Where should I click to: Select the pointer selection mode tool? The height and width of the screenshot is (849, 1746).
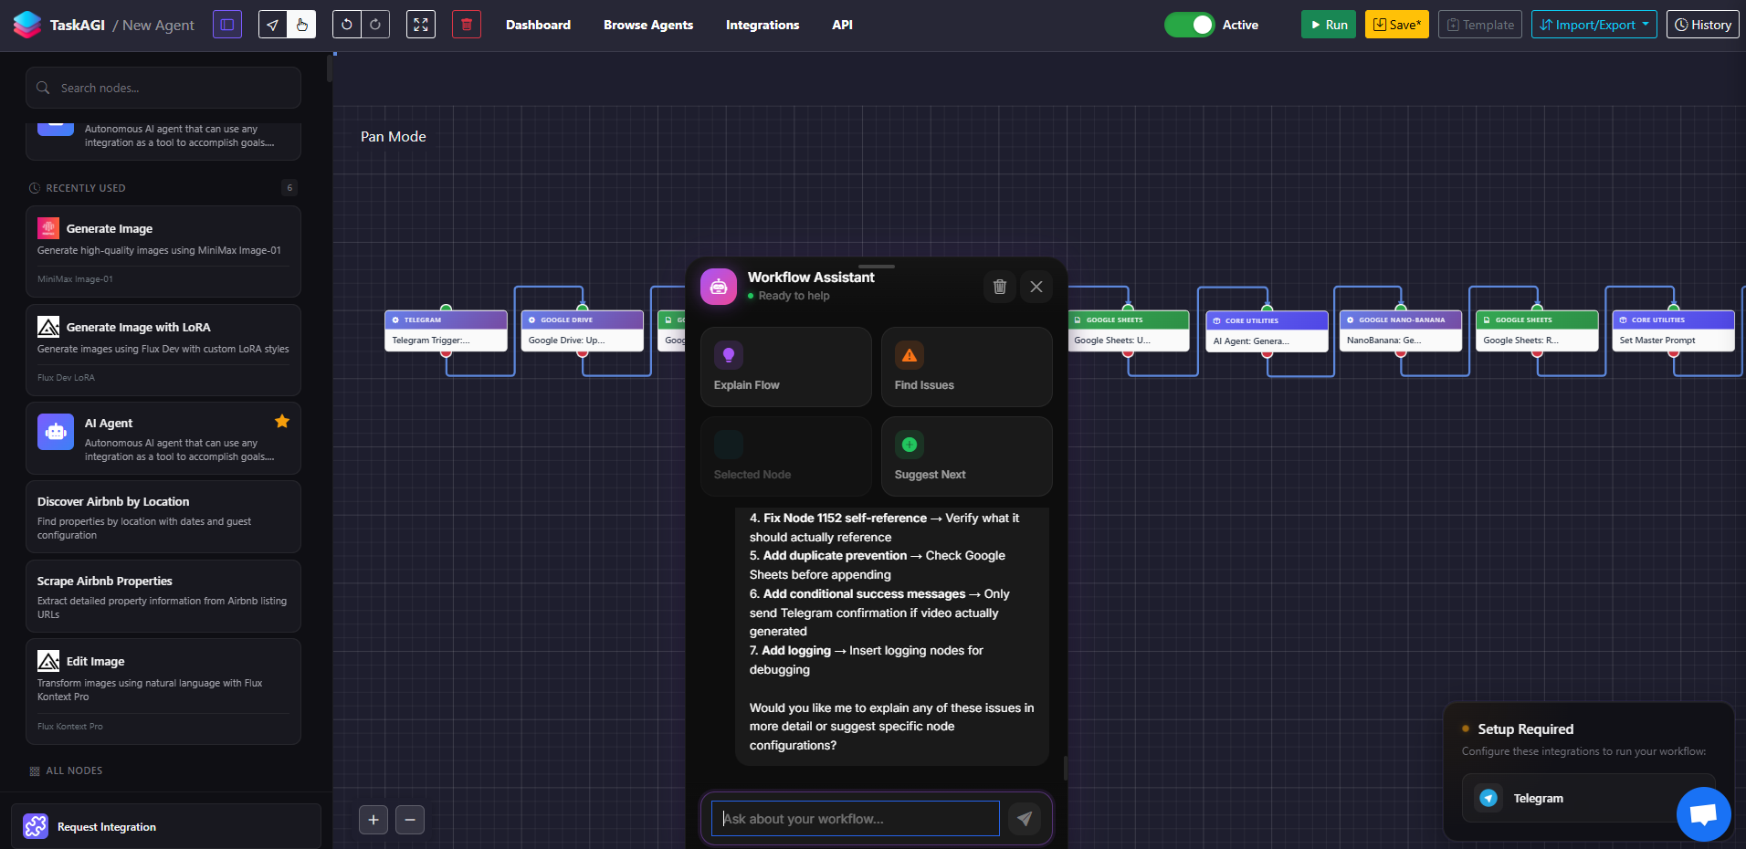pos(273,25)
